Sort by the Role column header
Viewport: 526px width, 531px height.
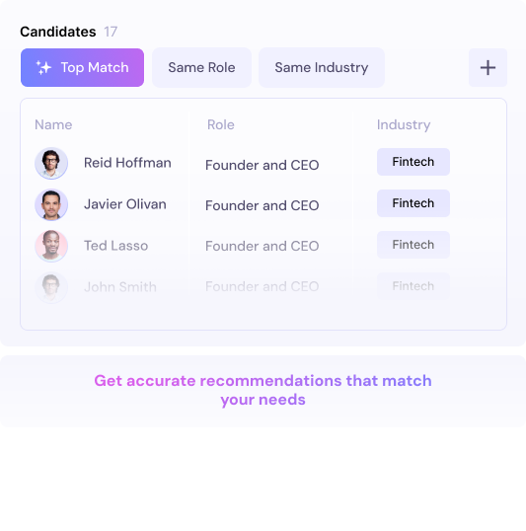coord(221,125)
